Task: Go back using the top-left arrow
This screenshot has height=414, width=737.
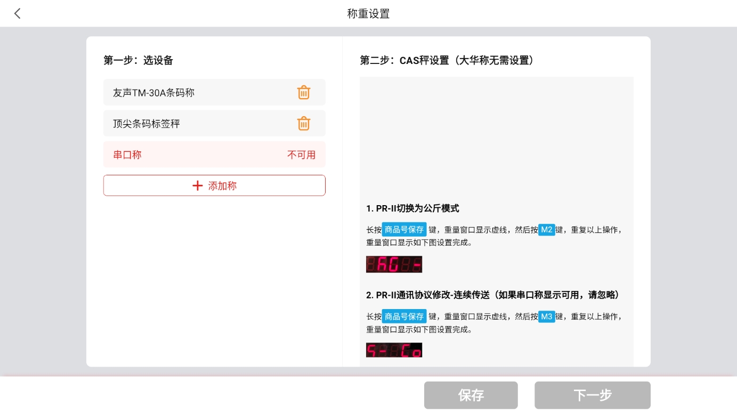Action: point(18,14)
